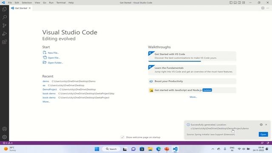Open PowerPoint on the taskbar
Image resolution: width=272 pixels, height=153 pixels.
pyautogui.click(x=167, y=149)
